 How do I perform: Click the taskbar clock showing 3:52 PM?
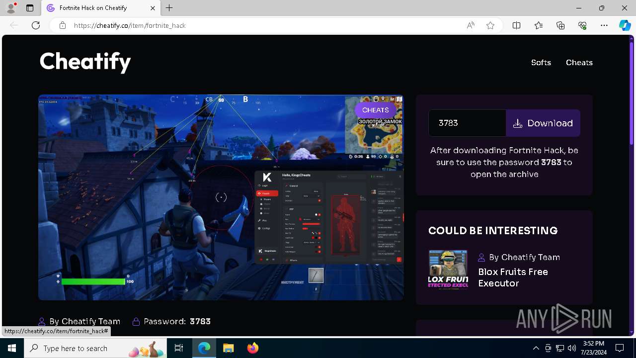pyautogui.click(x=594, y=348)
